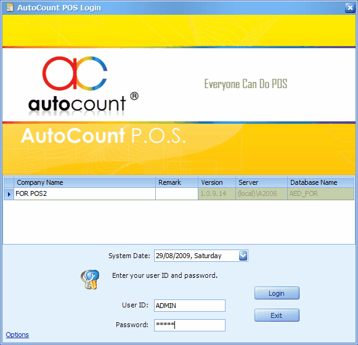Image resolution: width=358 pixels, height=345 pixels.
Task: Click the empty Remark cell of FOR POS2
Action: pyautogui.click(x=177, y=194)
